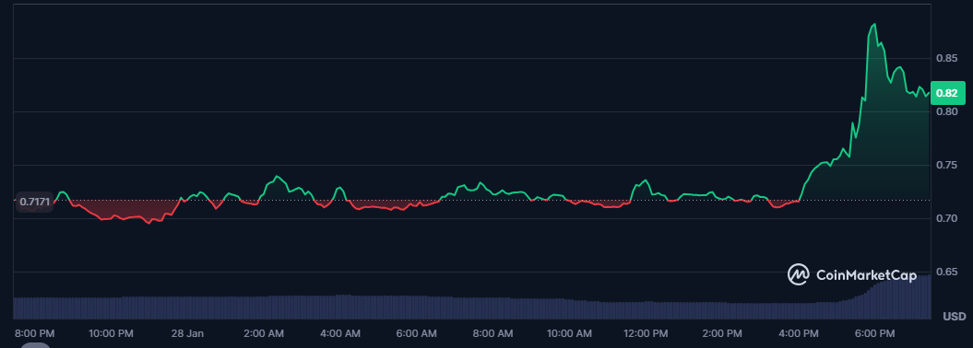Click the 6:00 PM time label
Viewport: 973px width, 348px height.
pos(875,334)
